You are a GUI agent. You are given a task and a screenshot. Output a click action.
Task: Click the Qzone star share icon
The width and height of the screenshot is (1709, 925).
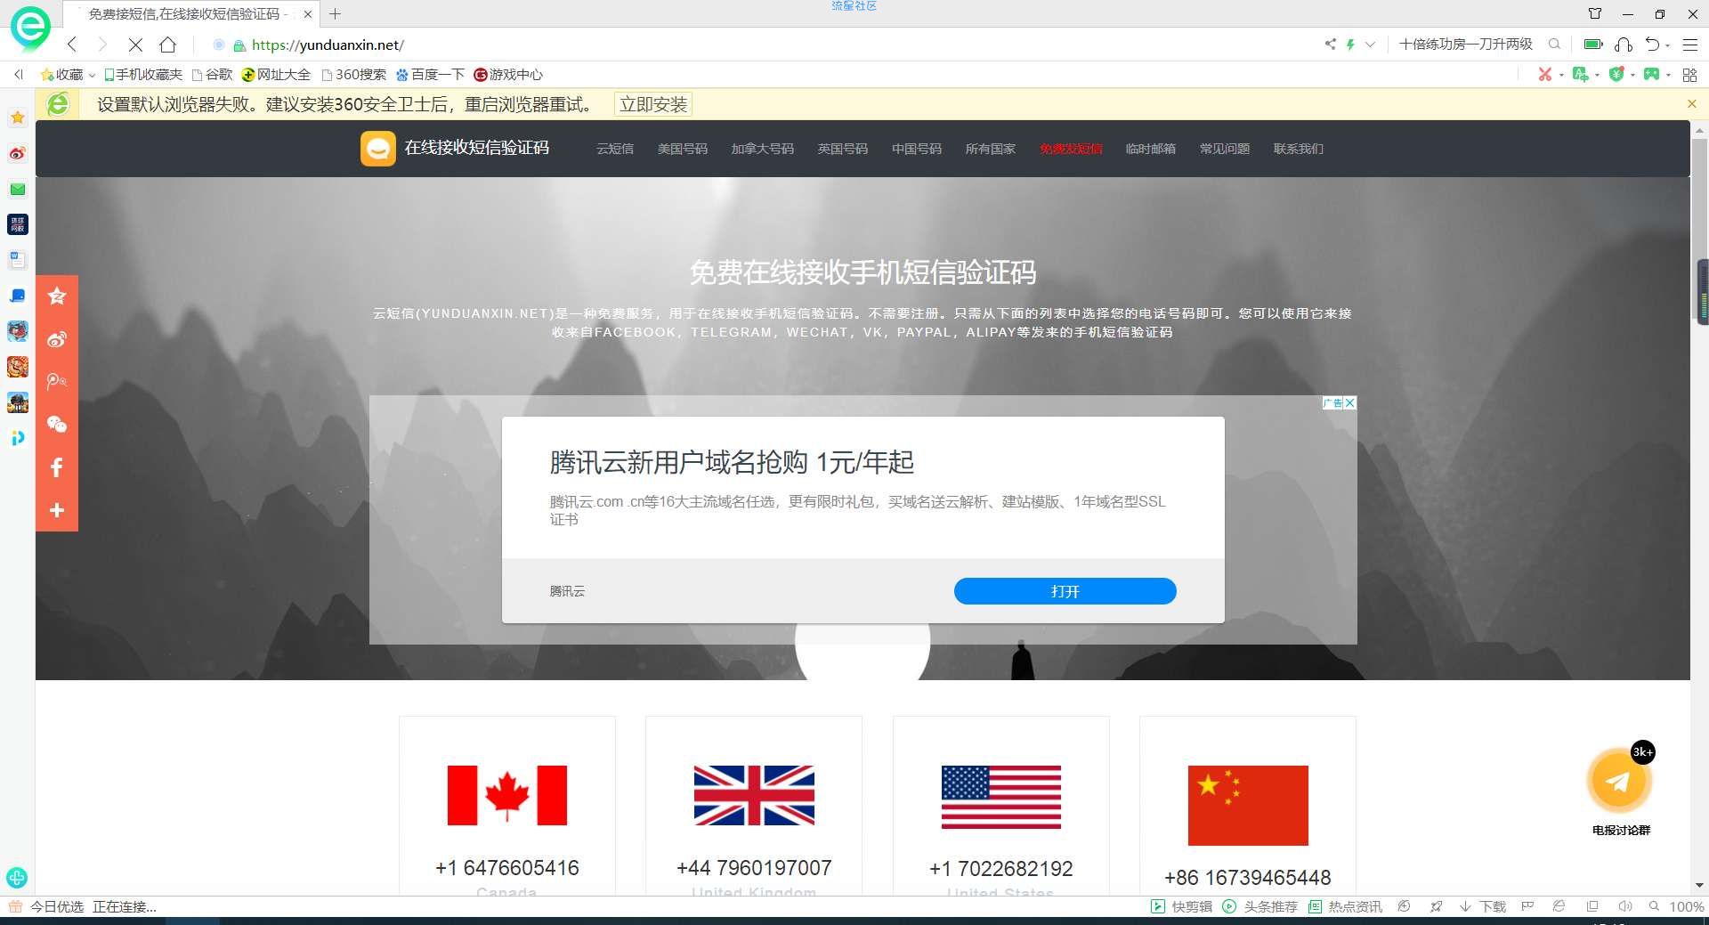point(57,296)
